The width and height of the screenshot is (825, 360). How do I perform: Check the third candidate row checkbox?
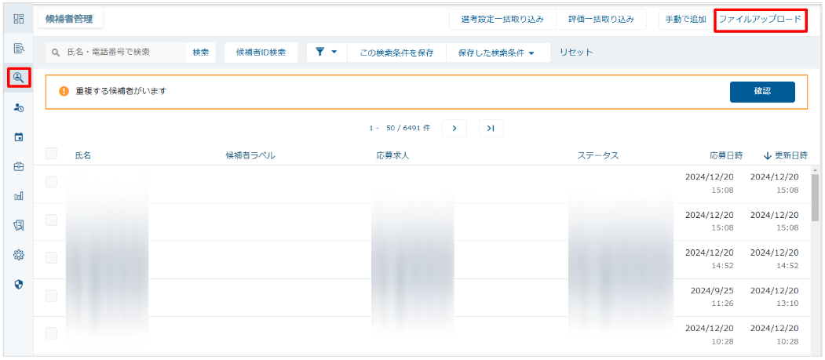pos(52,258)
